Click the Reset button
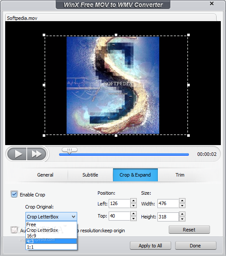 coord(189,230)
